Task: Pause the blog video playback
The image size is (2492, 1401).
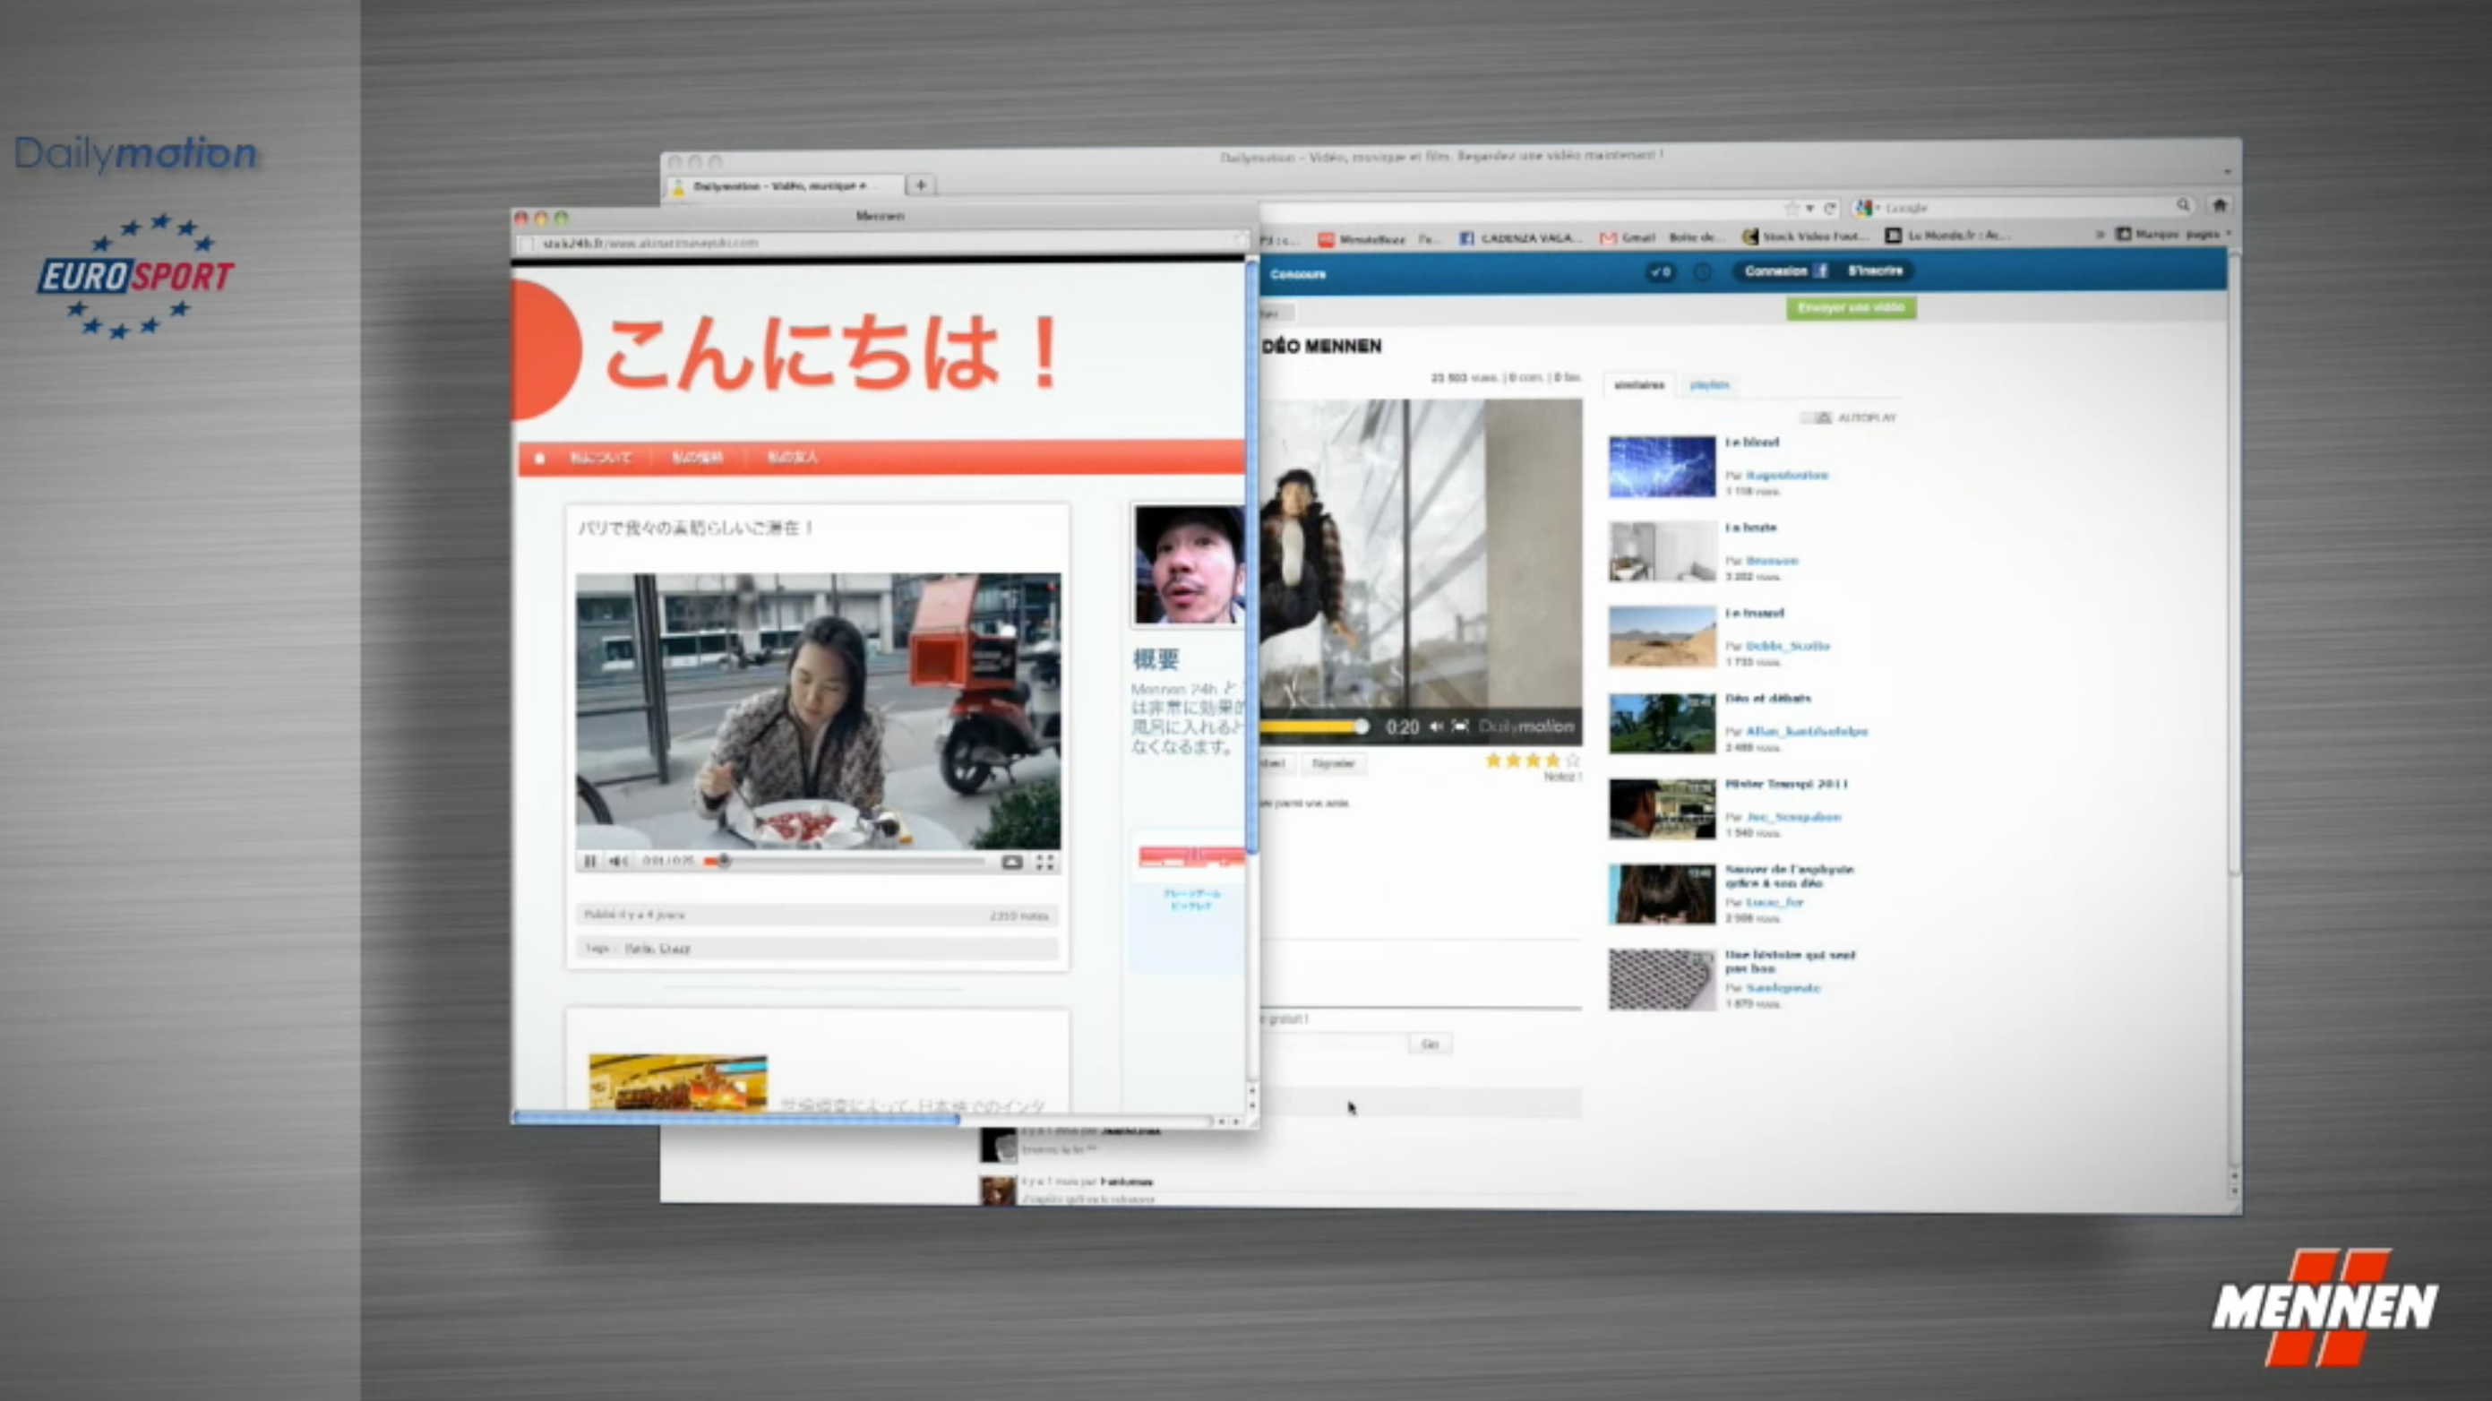Action: [x=590, y=861]
